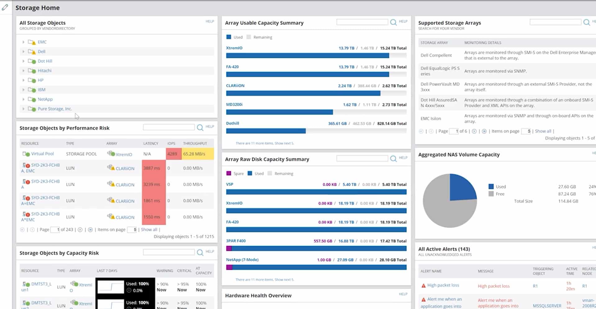Show next 5 items in Raw Disk Capacity Summary
596x309 pixels.
pyautogui.click(x=284, y=280)
